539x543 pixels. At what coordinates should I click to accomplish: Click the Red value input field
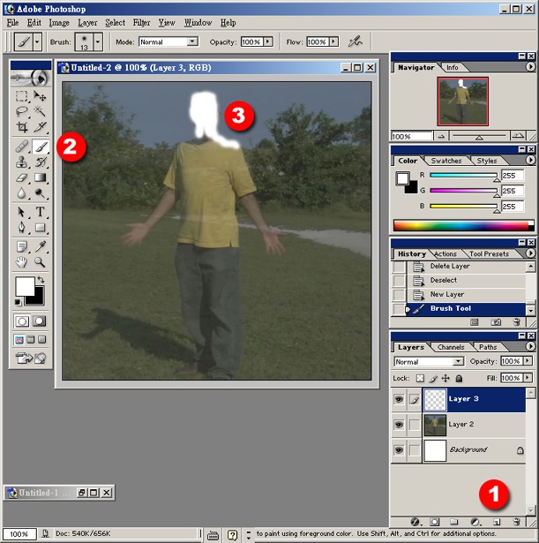coord(513,176)
